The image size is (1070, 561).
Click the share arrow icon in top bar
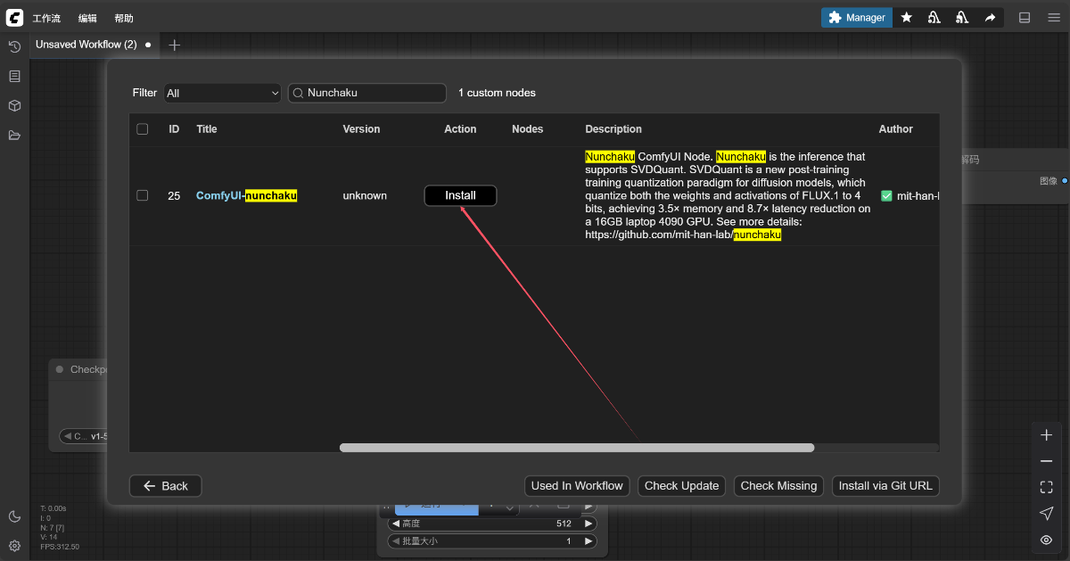(990, 18)
